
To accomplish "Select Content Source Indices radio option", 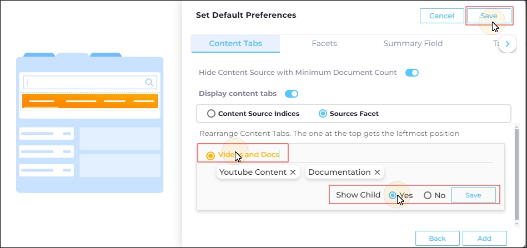I will [x=211, y=114].
